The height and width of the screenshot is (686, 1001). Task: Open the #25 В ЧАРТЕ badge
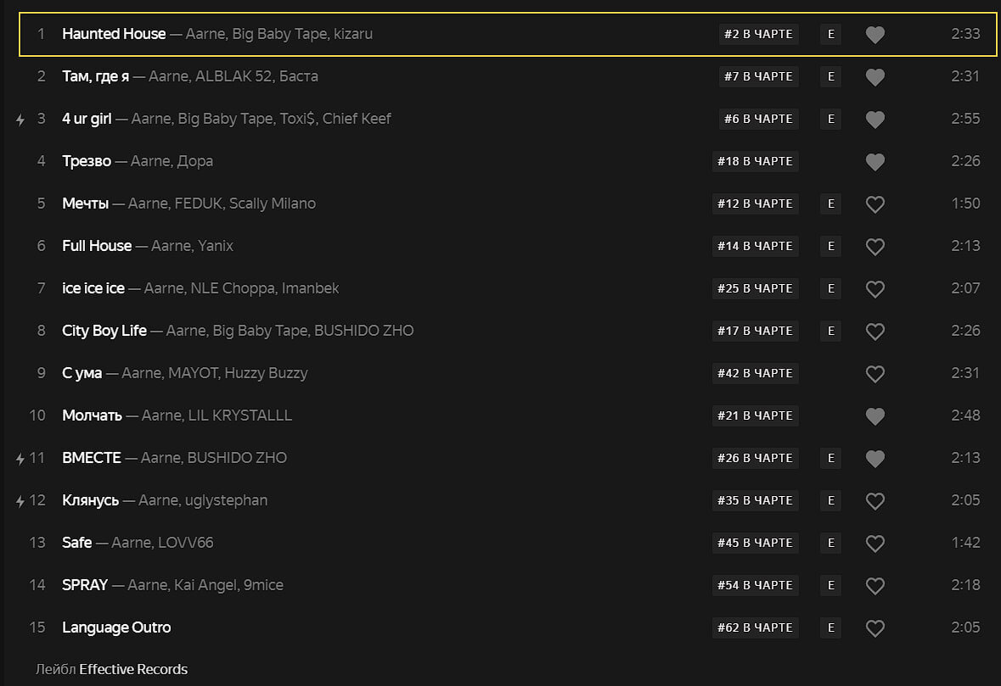pos(756,288)
